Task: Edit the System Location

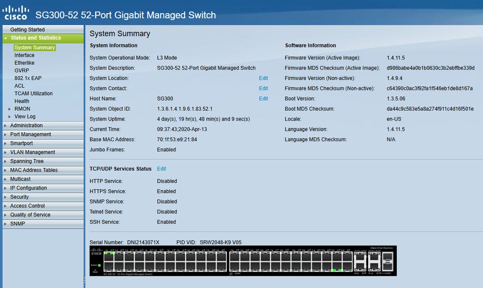Action: pos(263,78)
